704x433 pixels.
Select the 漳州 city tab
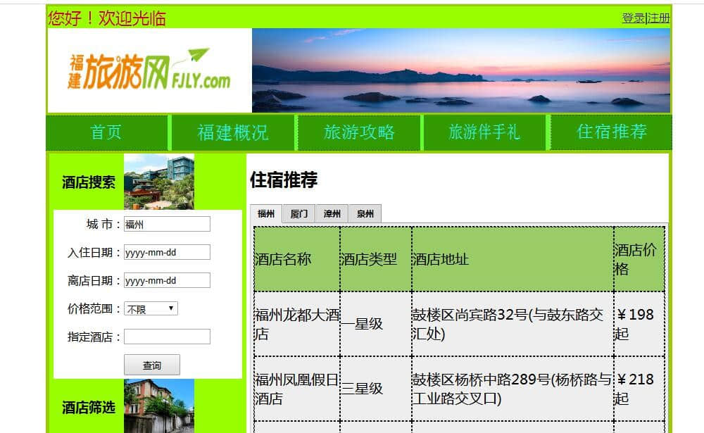point(332,214)
